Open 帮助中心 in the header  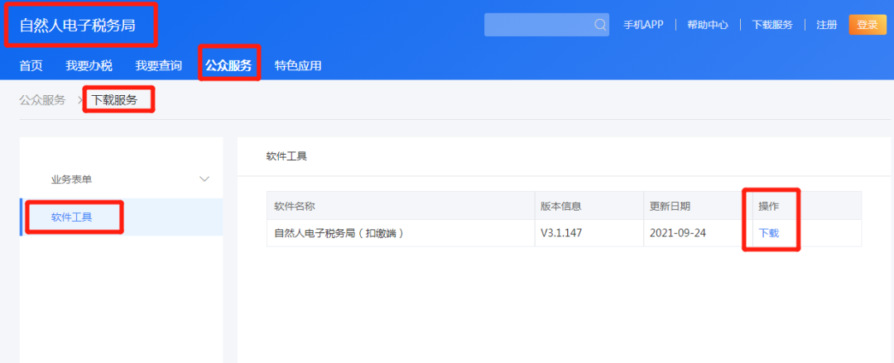(x=708, y=25)
